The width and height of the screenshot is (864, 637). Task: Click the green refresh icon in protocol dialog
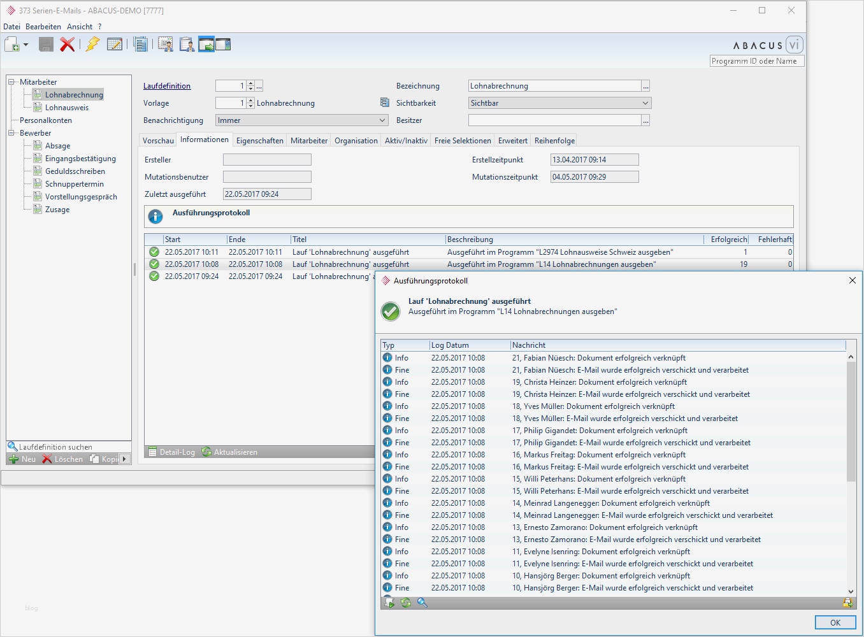point(406,603)
